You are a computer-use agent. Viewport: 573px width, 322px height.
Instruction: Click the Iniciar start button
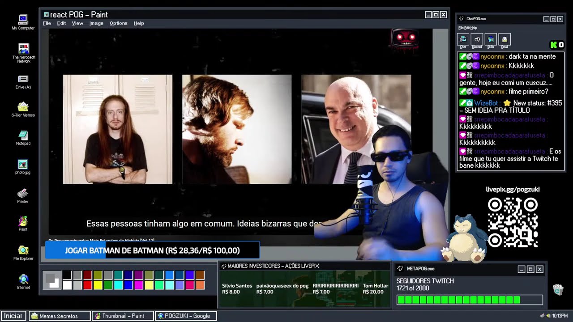pyautogui.click(x=13, y=316)
